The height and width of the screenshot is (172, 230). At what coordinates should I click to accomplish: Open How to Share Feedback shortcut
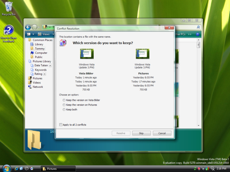click(9, 34)
